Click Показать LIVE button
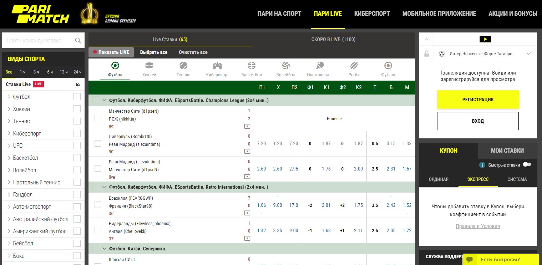Viewport: 542px width, 265px height. 111,52
